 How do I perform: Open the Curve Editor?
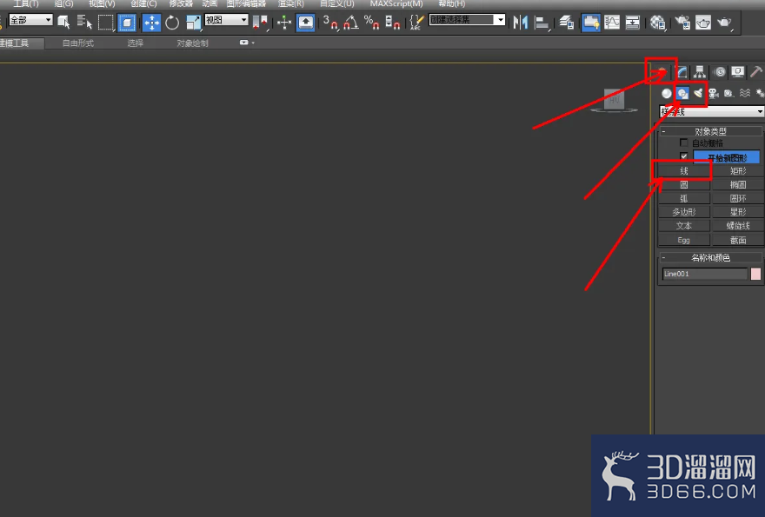point(612,23)
